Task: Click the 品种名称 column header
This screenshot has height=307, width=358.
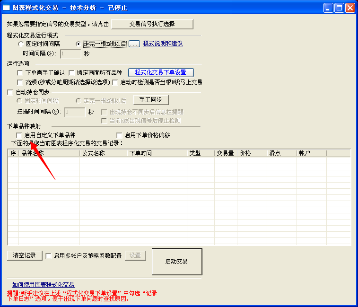Action: click(49, 153)
